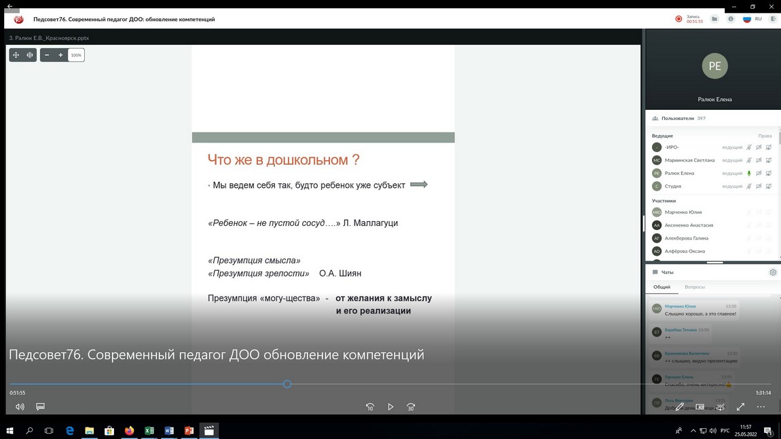Mute the video player volume
This screenshot has height=439, width=781.
[x=20, y=406]
